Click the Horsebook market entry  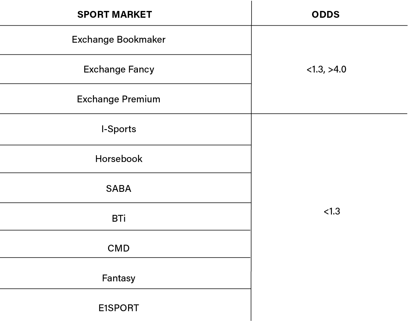[x=119, y=159]
